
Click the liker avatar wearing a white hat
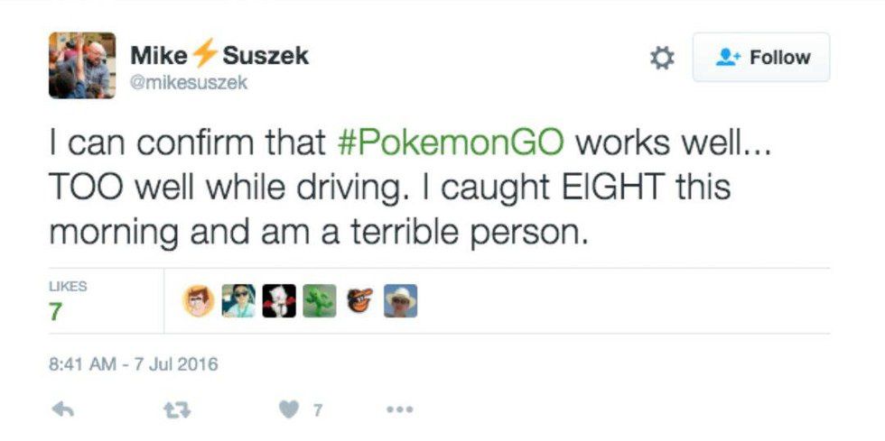click(401, 301)
